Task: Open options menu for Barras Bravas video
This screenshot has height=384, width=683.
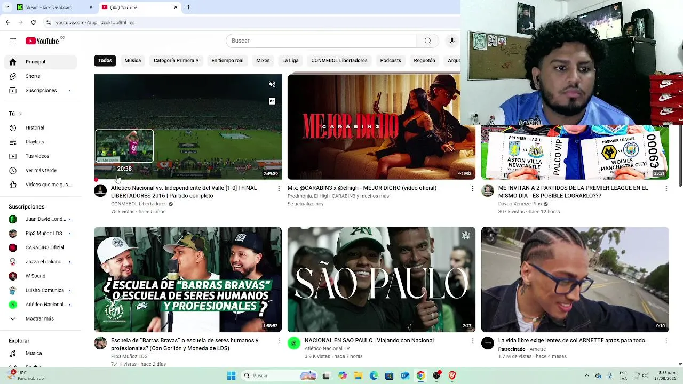Action: [279, 341]
